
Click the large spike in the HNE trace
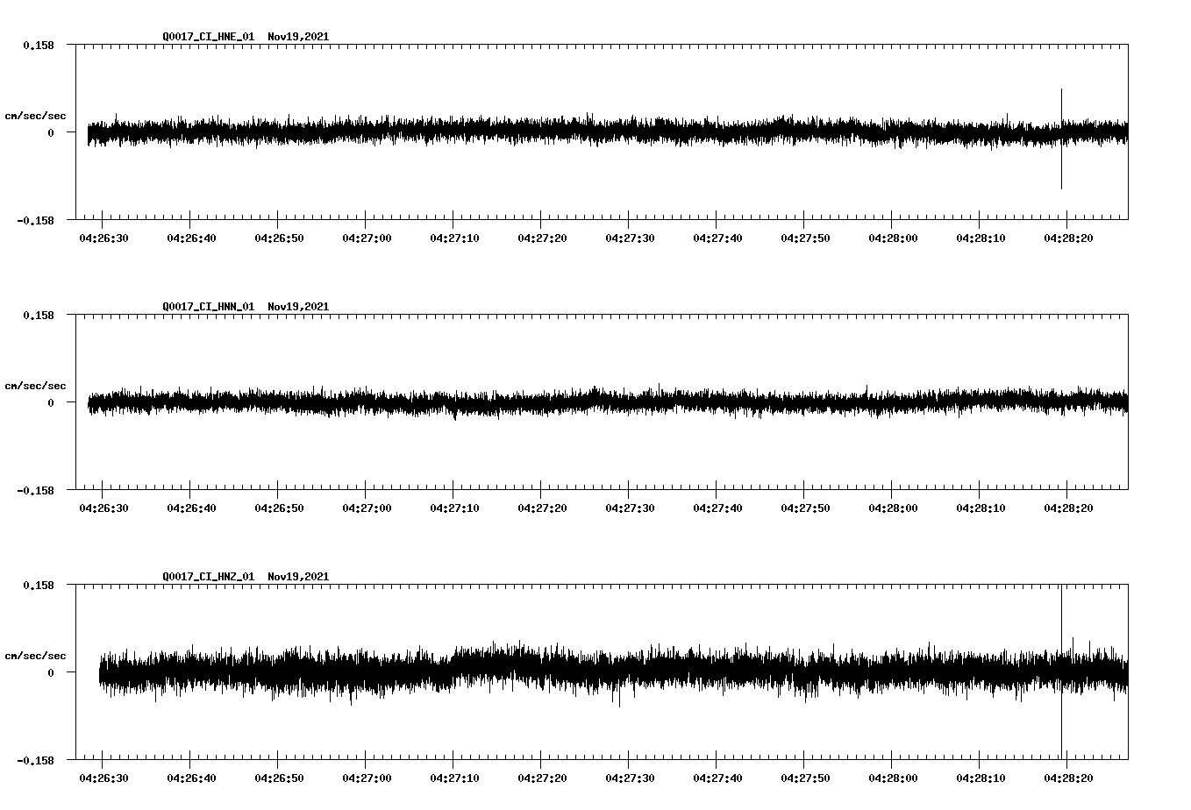tap(1061, 139)
